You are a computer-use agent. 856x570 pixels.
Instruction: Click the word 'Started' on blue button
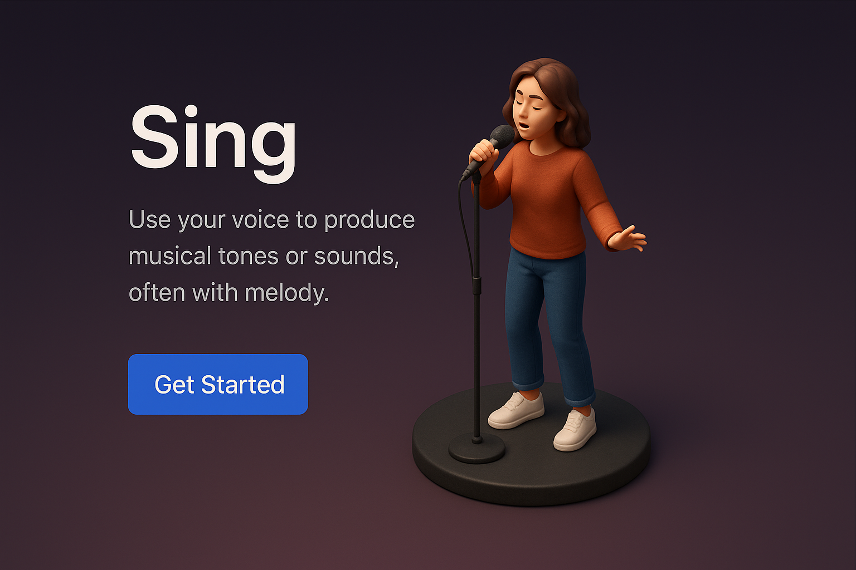pyautogui.click(x=243, y=385)
